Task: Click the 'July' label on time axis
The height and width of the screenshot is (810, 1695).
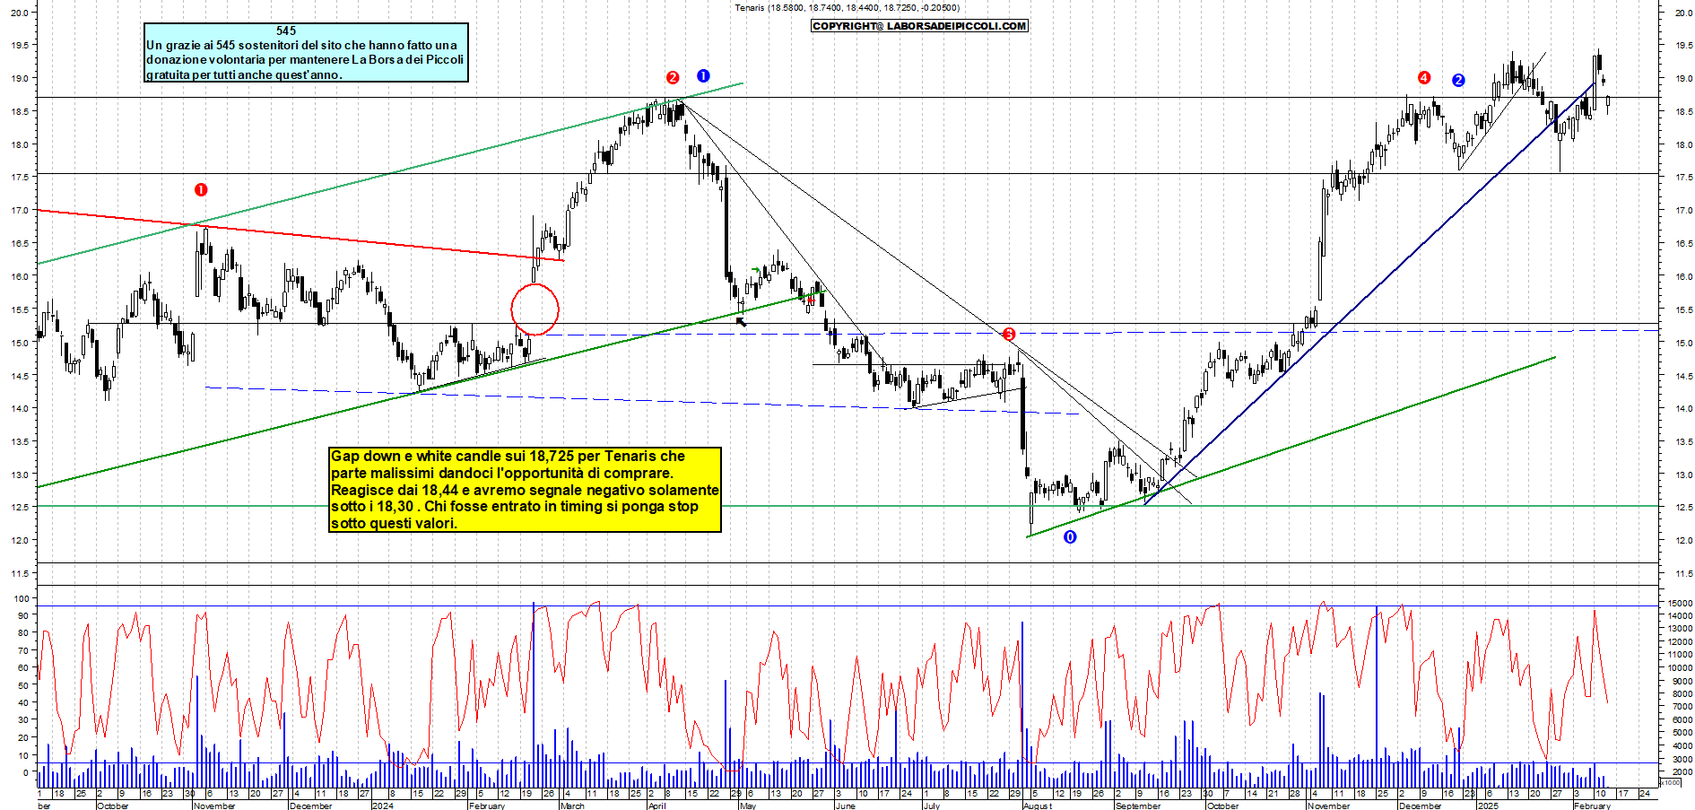Action: coord(932,806)
